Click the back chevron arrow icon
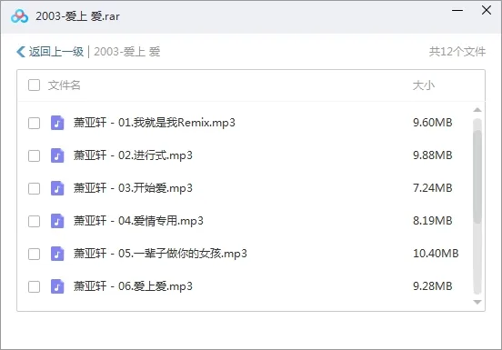Screen dimensions: 502x350 pos(21,52)
